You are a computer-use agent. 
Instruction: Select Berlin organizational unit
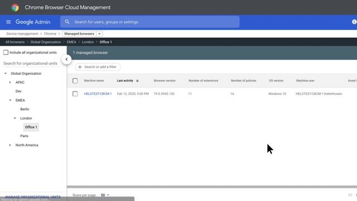(25, 109)
